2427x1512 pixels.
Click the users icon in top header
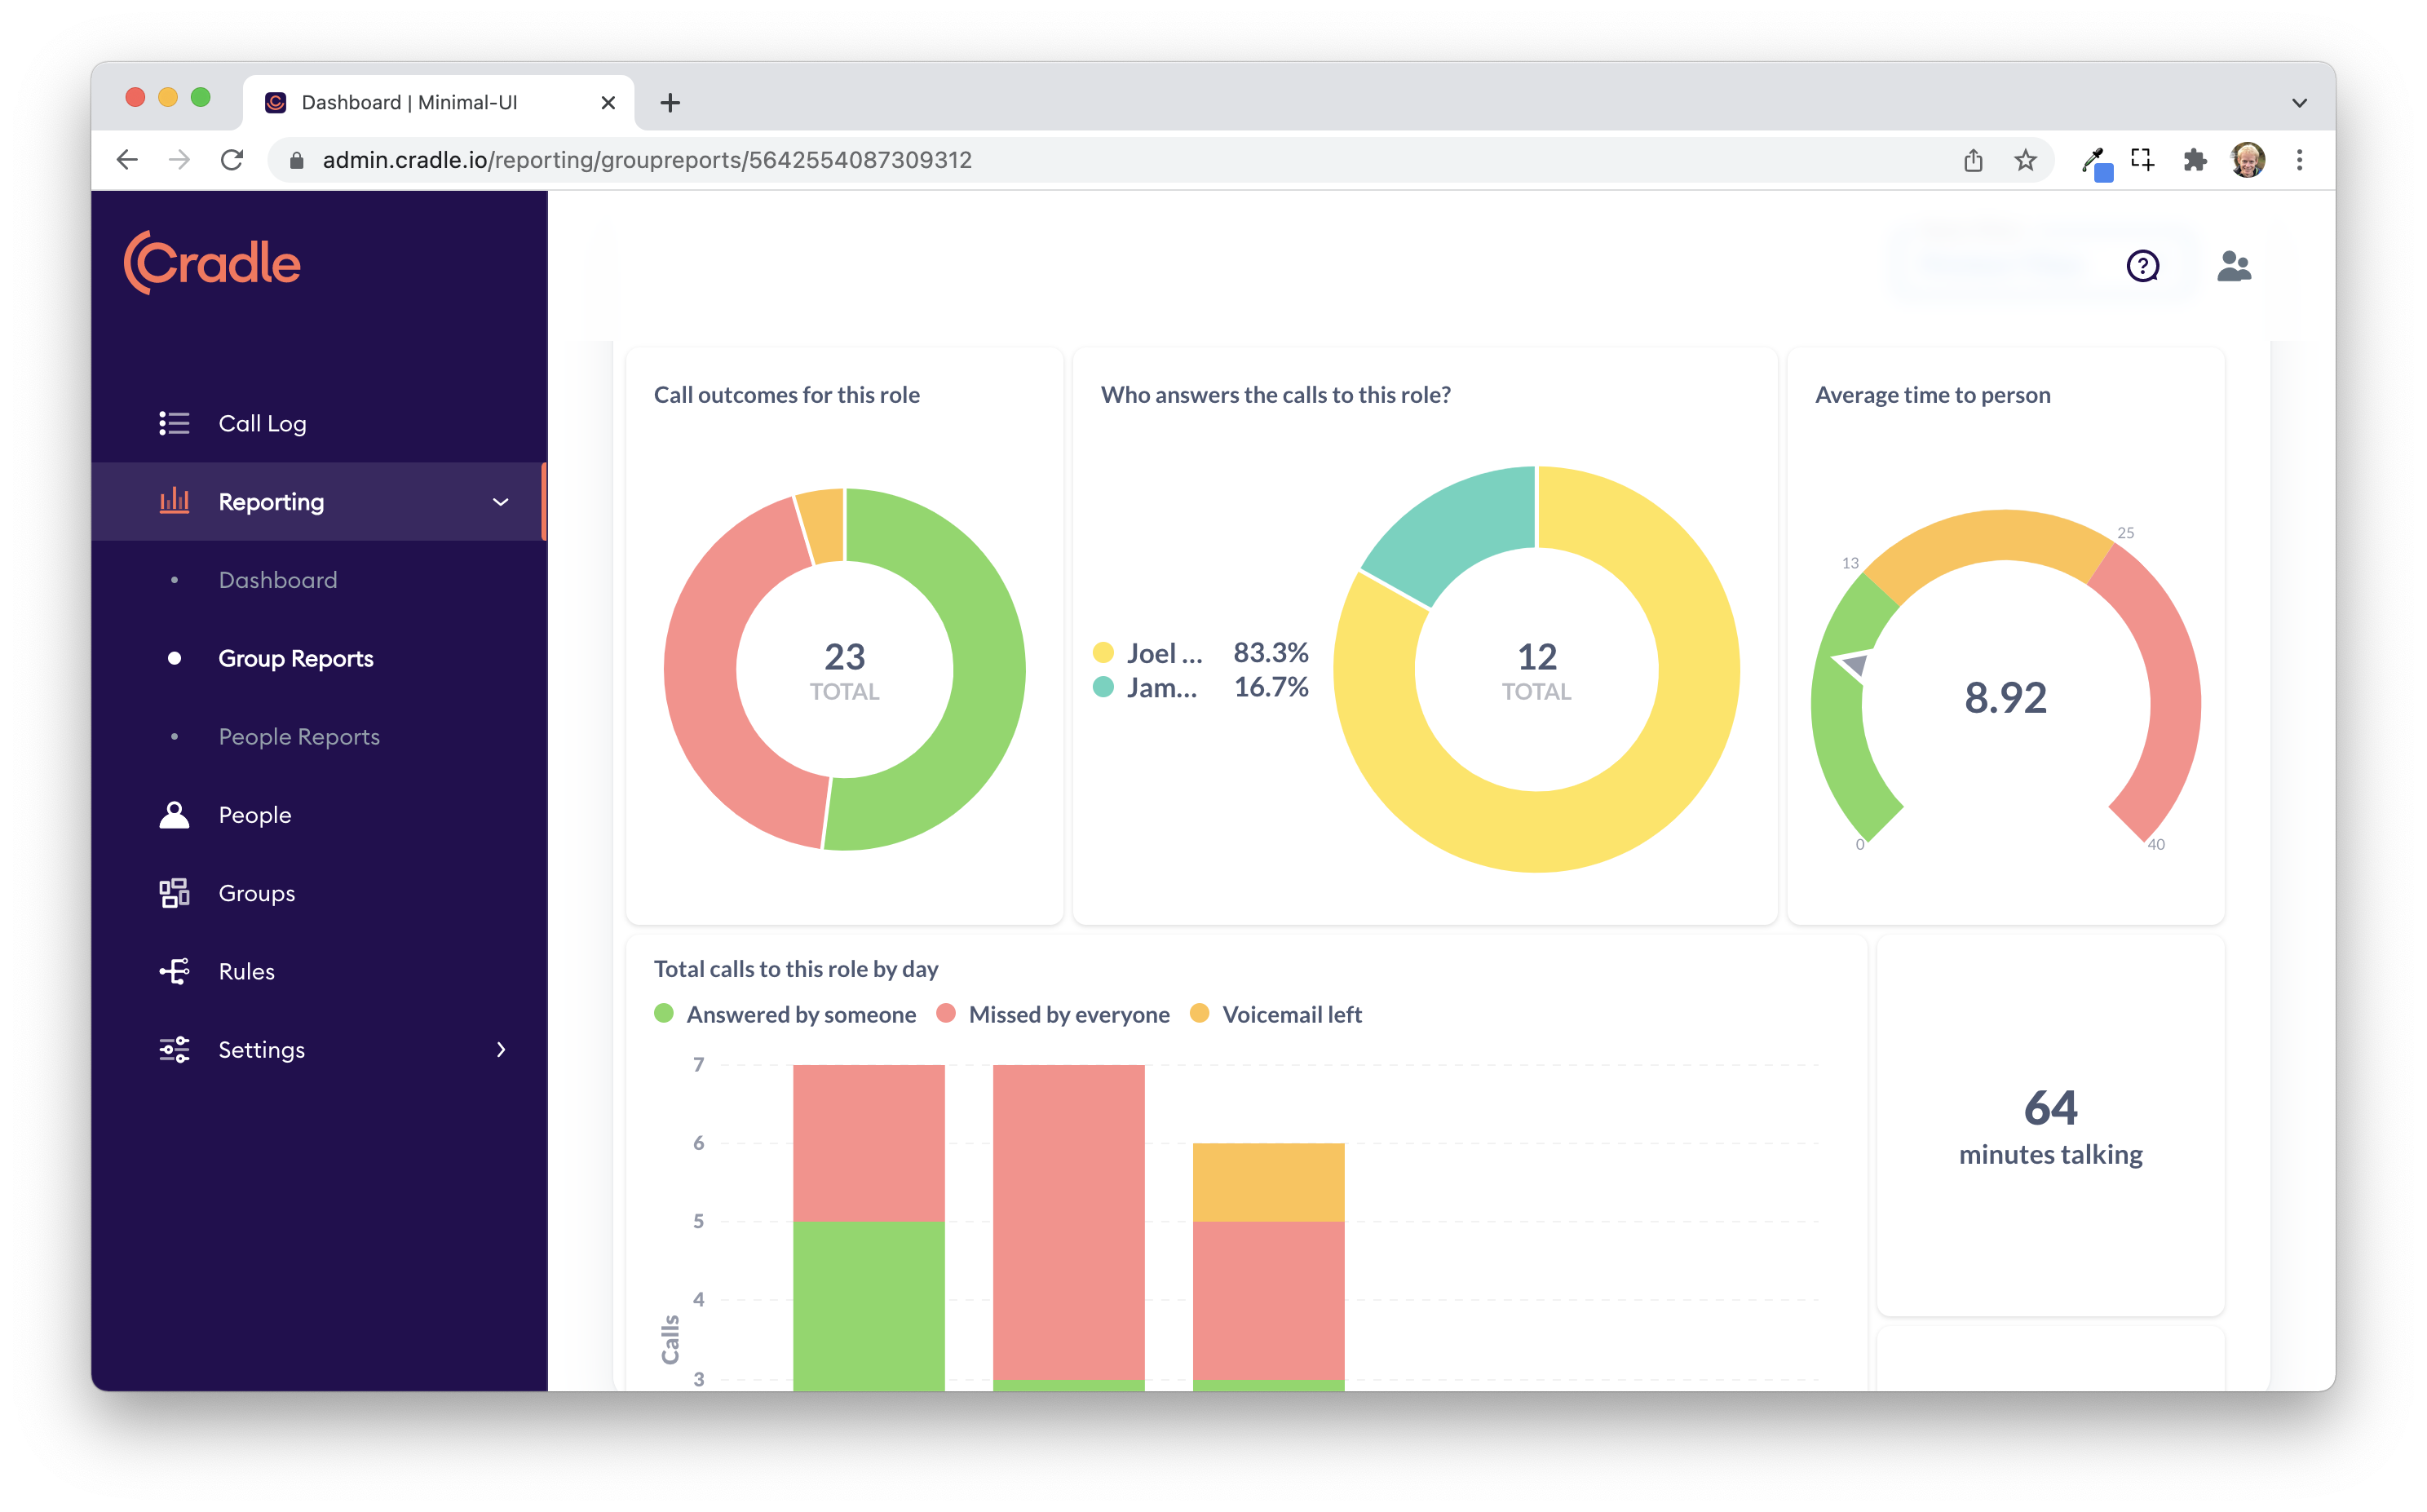pyautogui.click(x=2233, y=266)
